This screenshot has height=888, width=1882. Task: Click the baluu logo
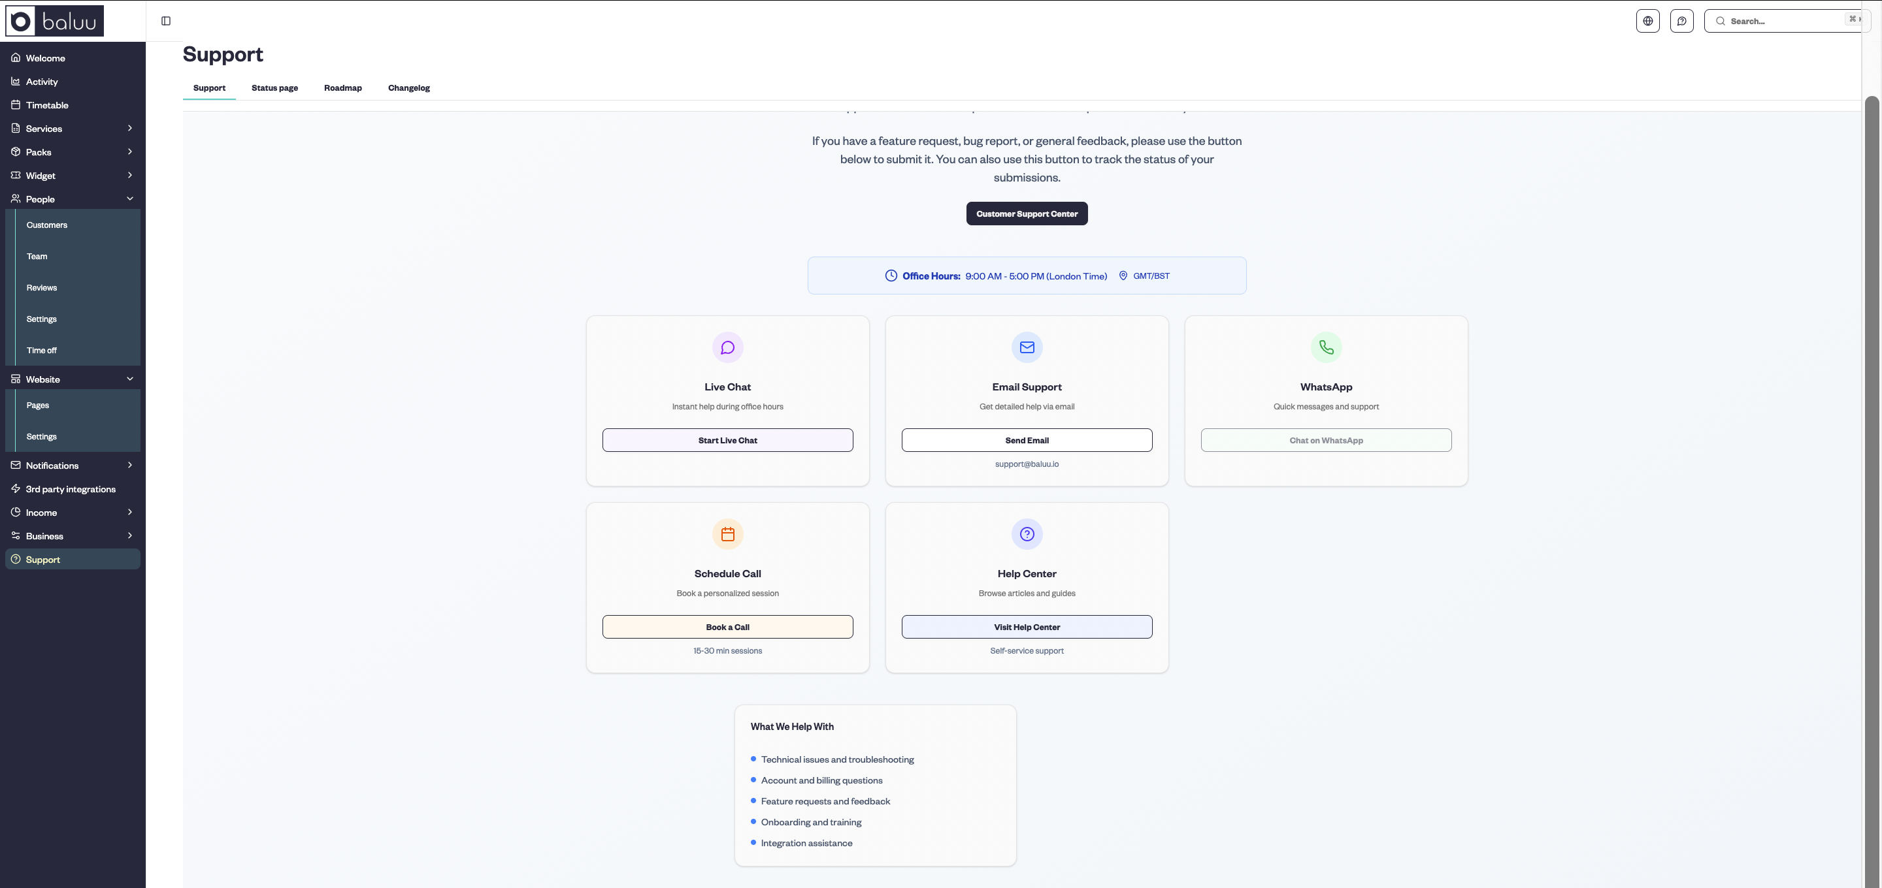[55, 21]
